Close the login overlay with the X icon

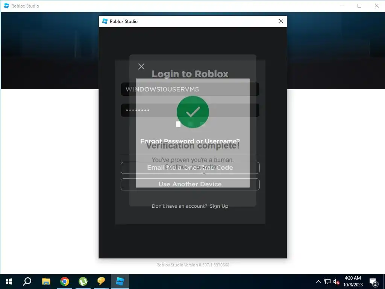click(x=141, y=66)
